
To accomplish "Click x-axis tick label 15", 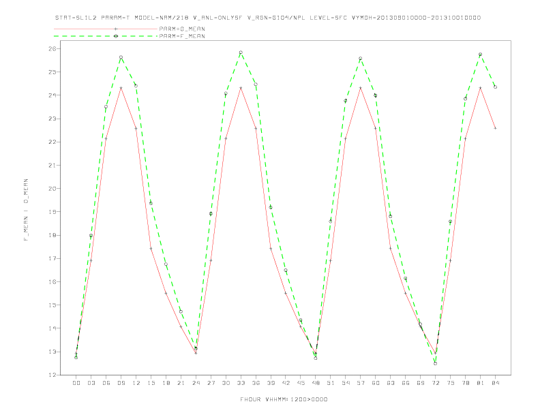I will tap(151, 383).
